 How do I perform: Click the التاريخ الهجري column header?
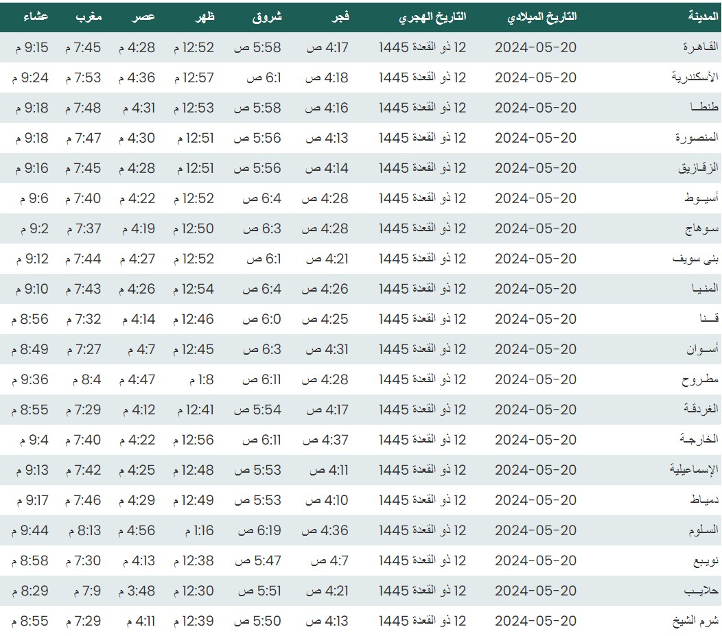(x=432, y=17)
